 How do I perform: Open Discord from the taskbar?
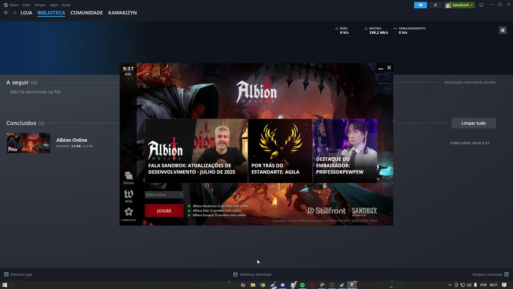pyautogui.click(x=283, y=285)
